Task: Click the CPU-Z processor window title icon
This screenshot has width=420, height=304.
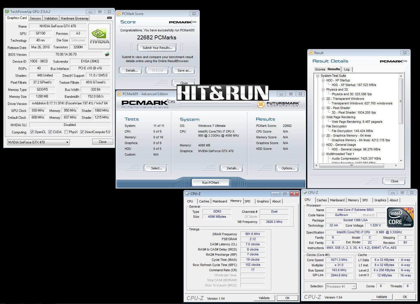Action: point(305,193)
